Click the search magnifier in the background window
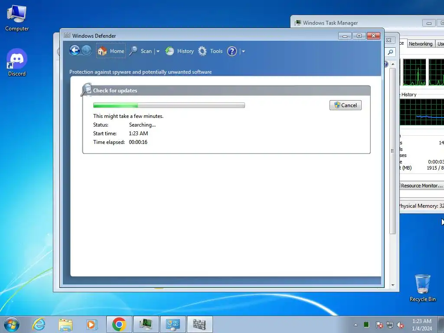 [391, 52]
